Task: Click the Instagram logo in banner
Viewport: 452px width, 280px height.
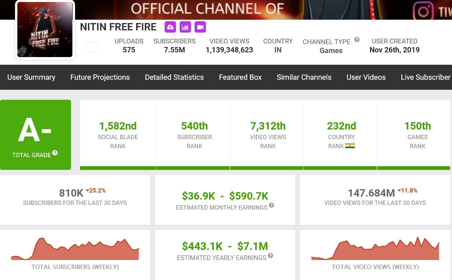Action: [x=424, y=11]
